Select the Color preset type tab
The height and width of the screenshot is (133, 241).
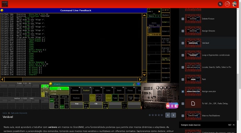tap(108, 90)
